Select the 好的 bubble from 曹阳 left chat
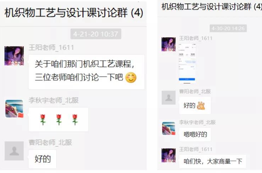 42,159
